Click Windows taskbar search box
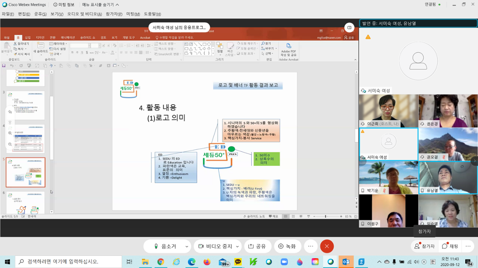The width and height of the screenshot is (478, 268). [69, 261]
